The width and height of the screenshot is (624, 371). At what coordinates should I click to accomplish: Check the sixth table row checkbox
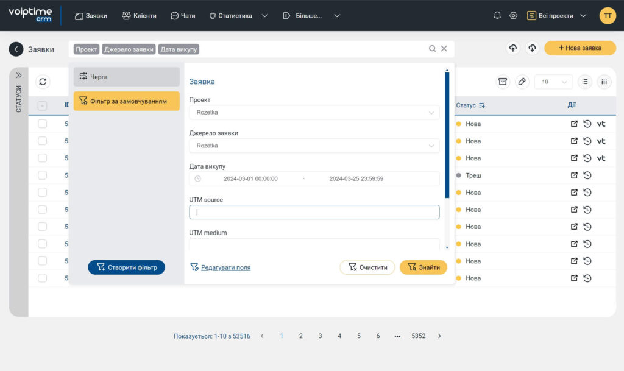[42, 209]
